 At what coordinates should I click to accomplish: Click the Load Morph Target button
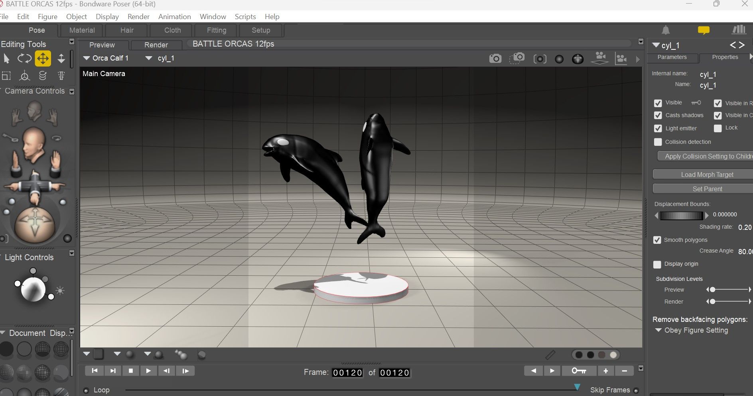click(x=703, y=174)
